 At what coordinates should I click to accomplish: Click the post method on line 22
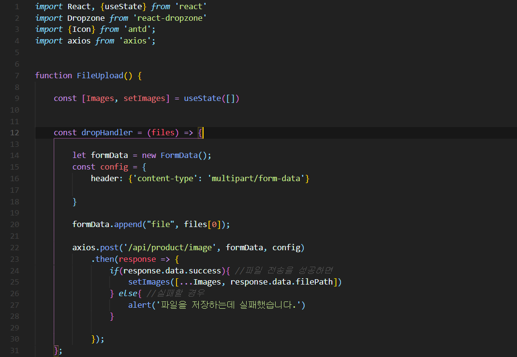click(x=109, y=248)
